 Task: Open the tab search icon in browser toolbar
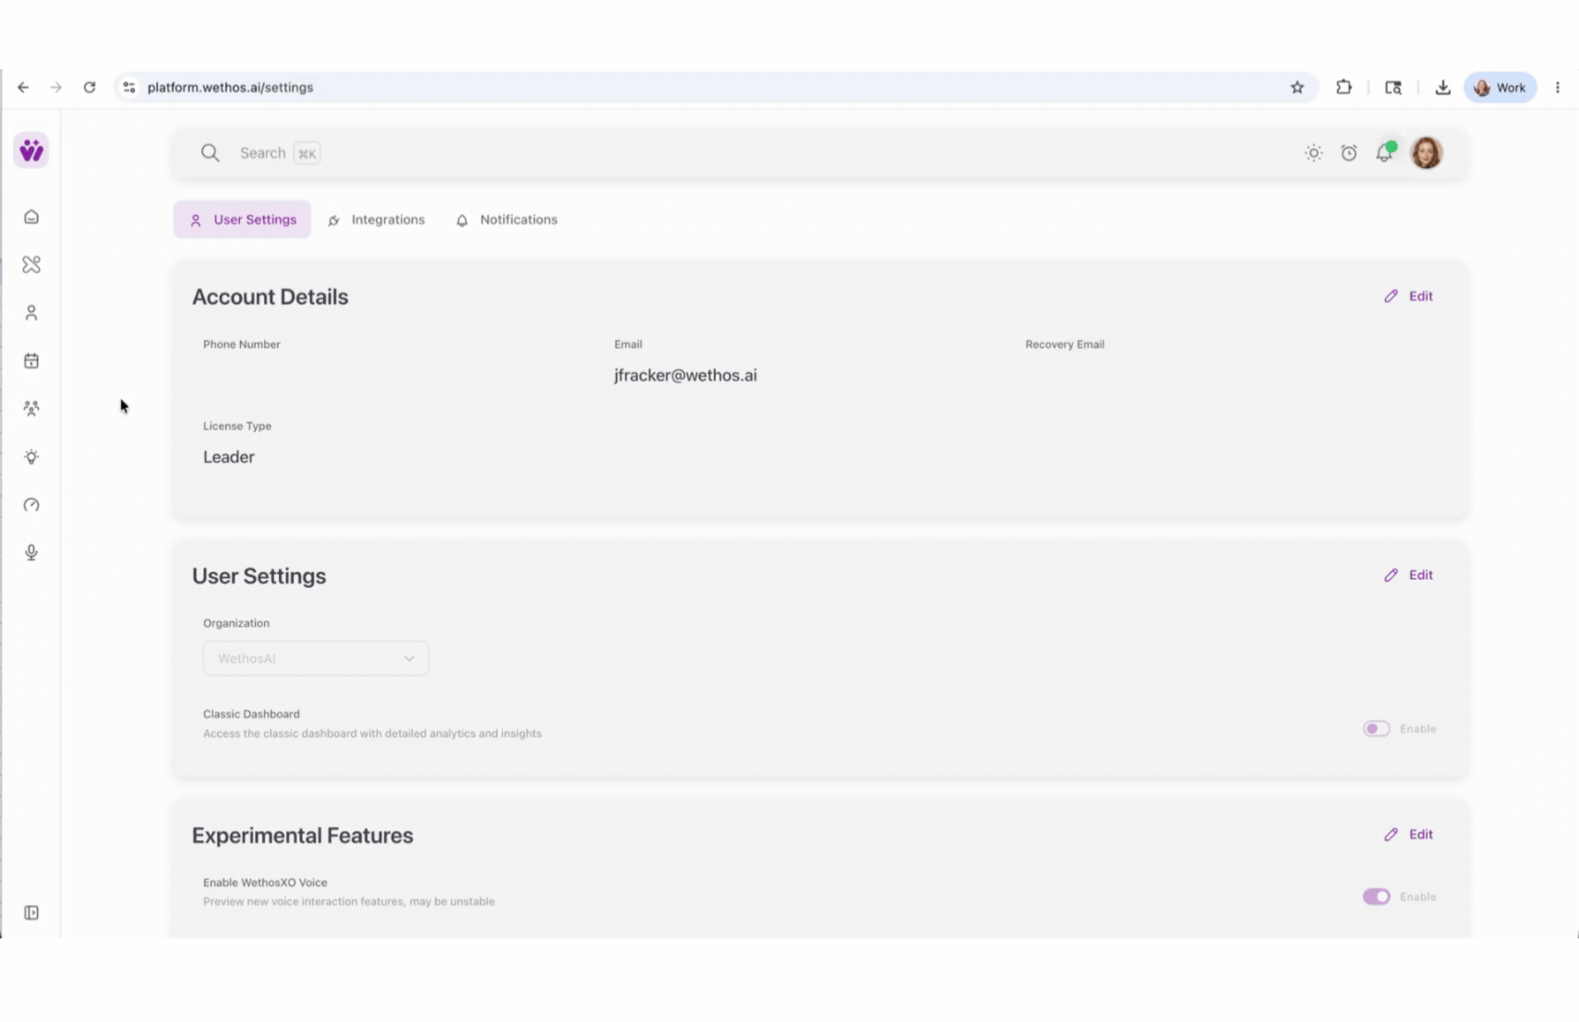(1393, 88)
